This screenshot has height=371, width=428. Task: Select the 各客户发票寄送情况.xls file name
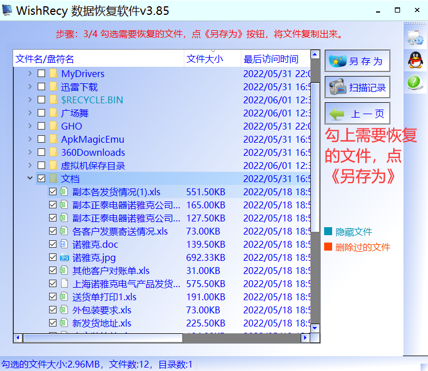120,231
